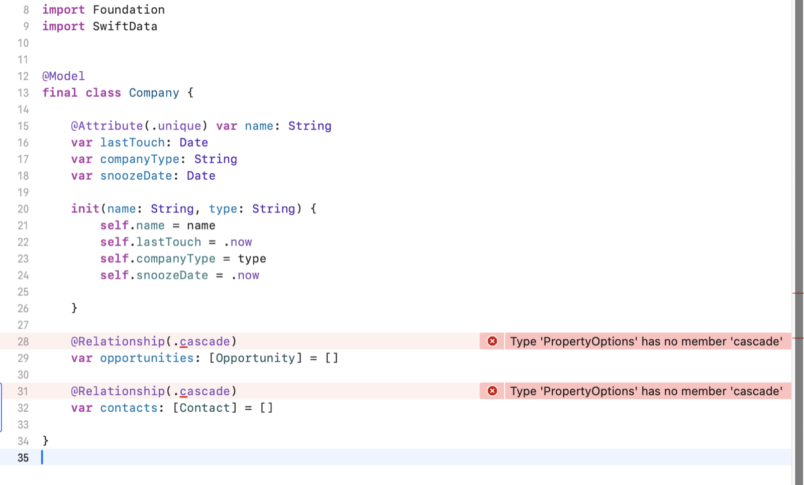Screen dimensions: 804x485
Task: Click the 'init' keyword on line 20
Action: coord(85,209)
